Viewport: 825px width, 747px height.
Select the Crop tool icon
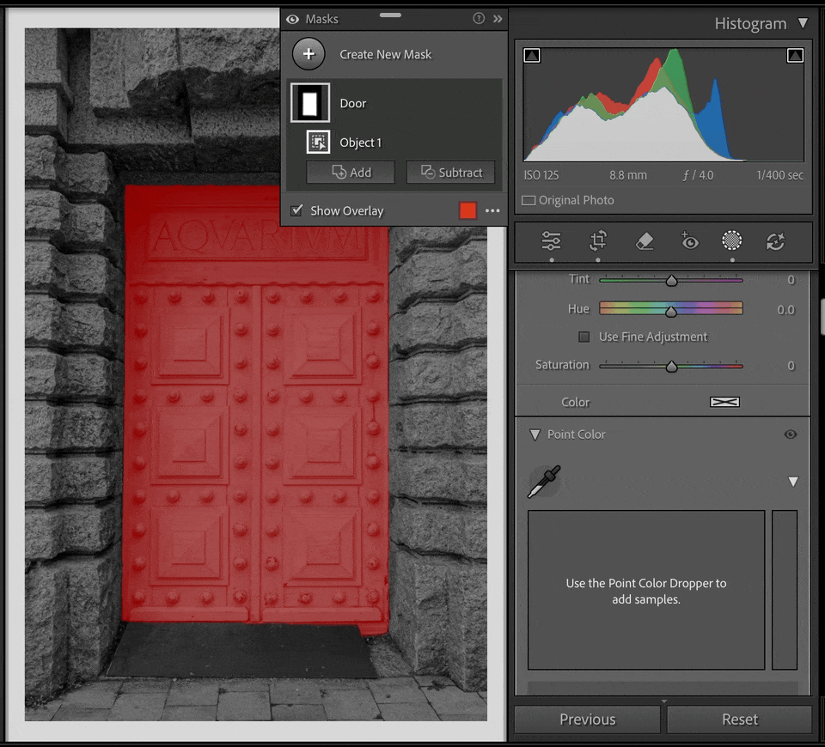[x=598, y=240]
